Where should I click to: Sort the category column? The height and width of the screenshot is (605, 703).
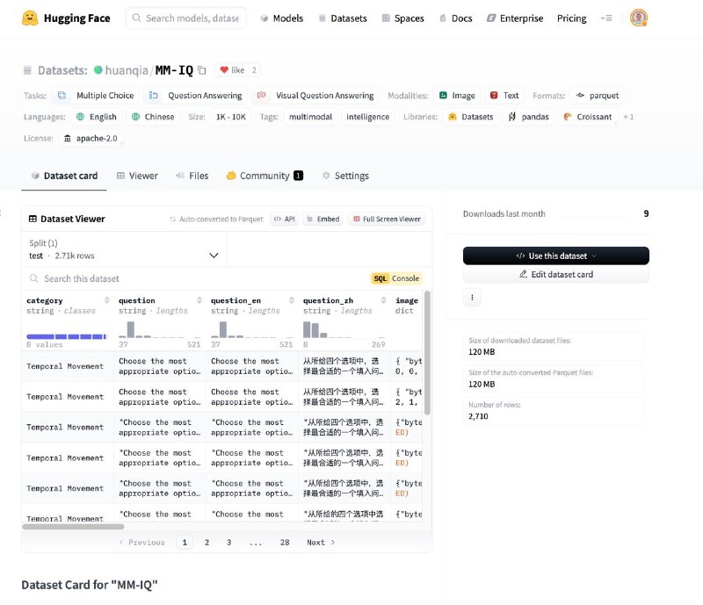point(106,300)
